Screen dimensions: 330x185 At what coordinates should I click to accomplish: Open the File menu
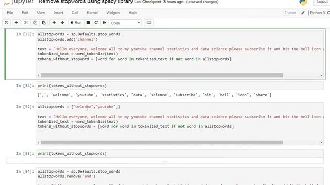coord(10,13)
